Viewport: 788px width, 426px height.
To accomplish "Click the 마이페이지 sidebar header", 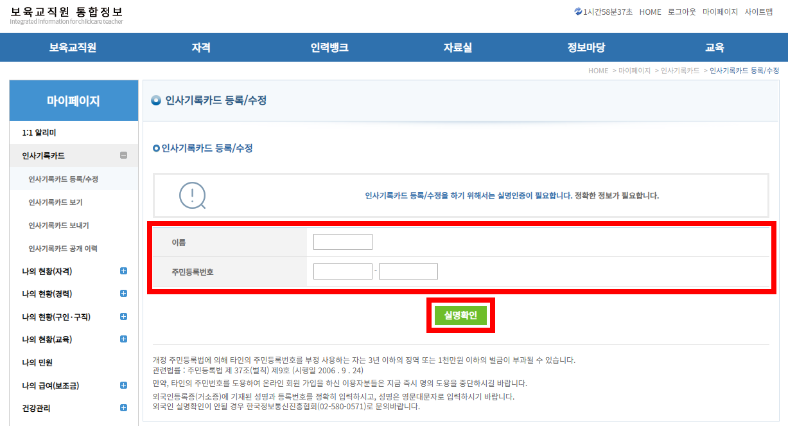I will point(74,101).
